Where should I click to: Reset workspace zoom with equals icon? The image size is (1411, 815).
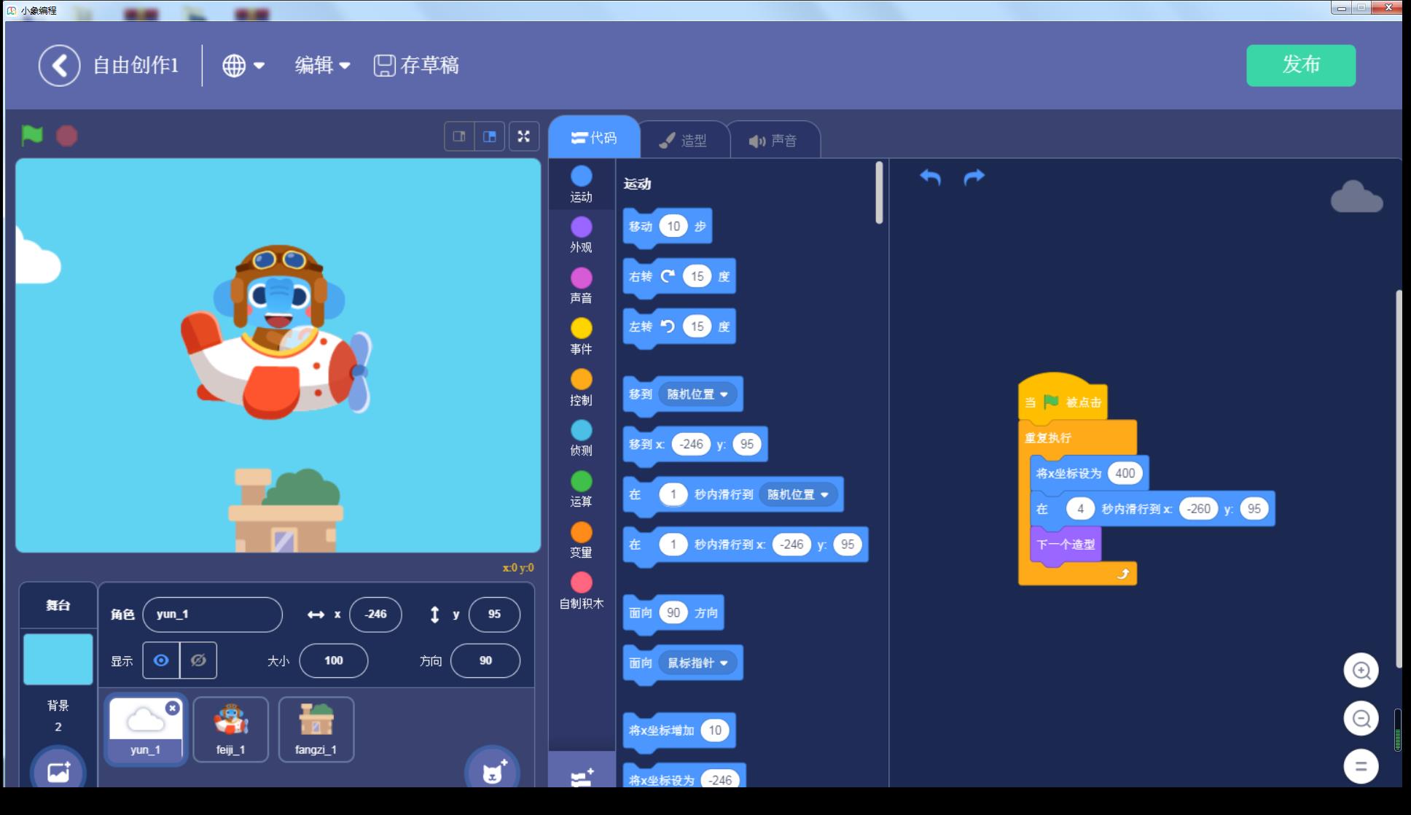pos(1361,767)
